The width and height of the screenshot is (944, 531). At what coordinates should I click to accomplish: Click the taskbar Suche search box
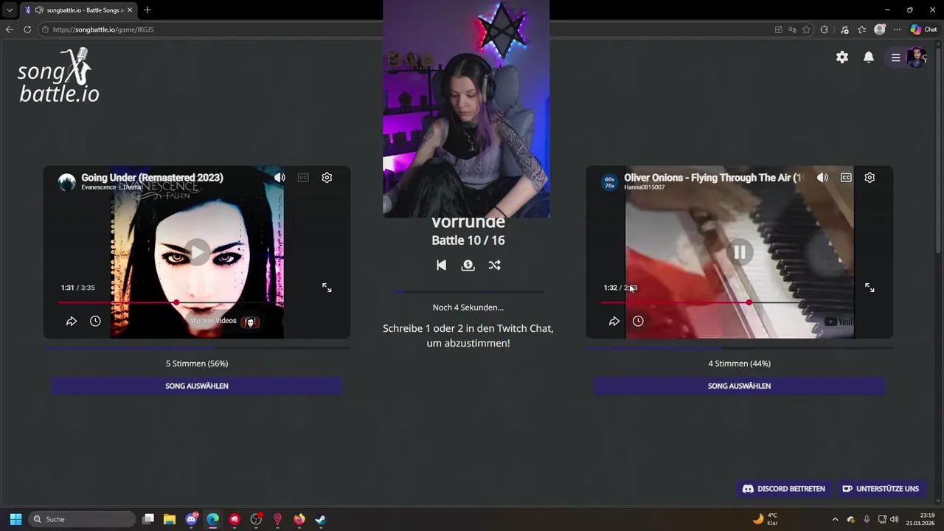pyautogui.click(x=83, y=519)
